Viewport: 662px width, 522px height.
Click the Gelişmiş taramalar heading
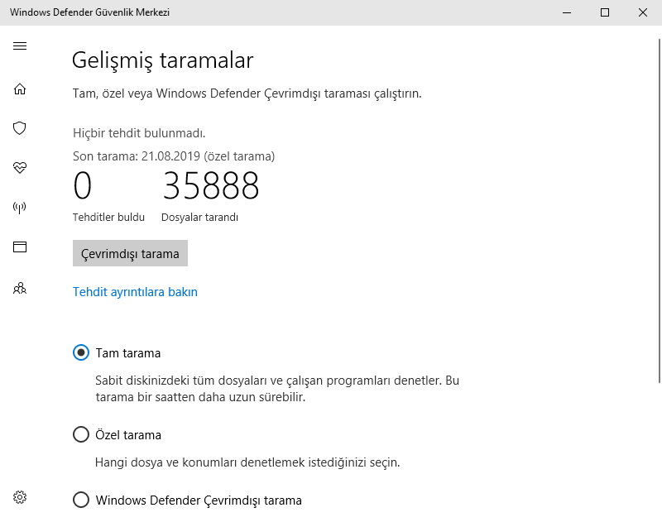162,60
